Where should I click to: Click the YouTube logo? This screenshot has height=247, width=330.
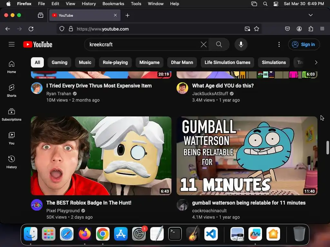point(38,44)
